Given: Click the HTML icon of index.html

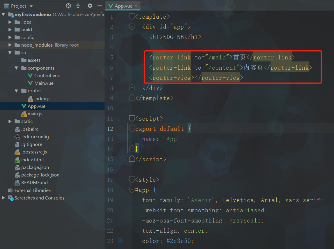Looking at the screenshot, I should 17,160.
